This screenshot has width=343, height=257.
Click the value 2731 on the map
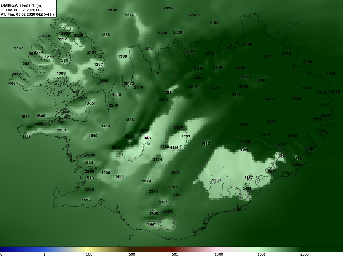coord(267,57)
